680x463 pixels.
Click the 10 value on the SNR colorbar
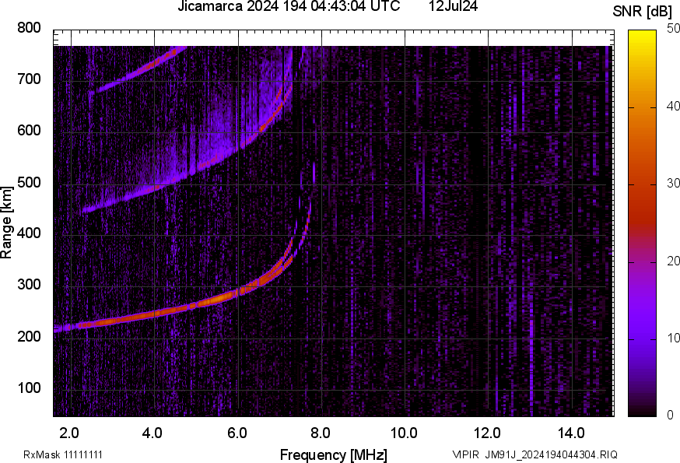(674, 338)
